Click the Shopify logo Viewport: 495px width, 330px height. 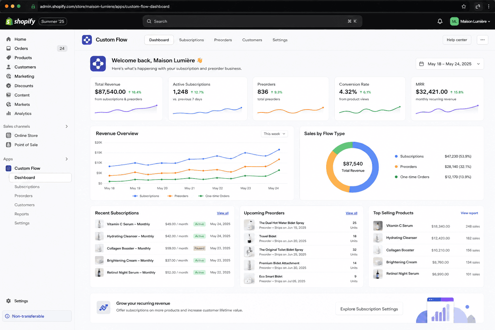pyautogui.click(x=20, y=21)
